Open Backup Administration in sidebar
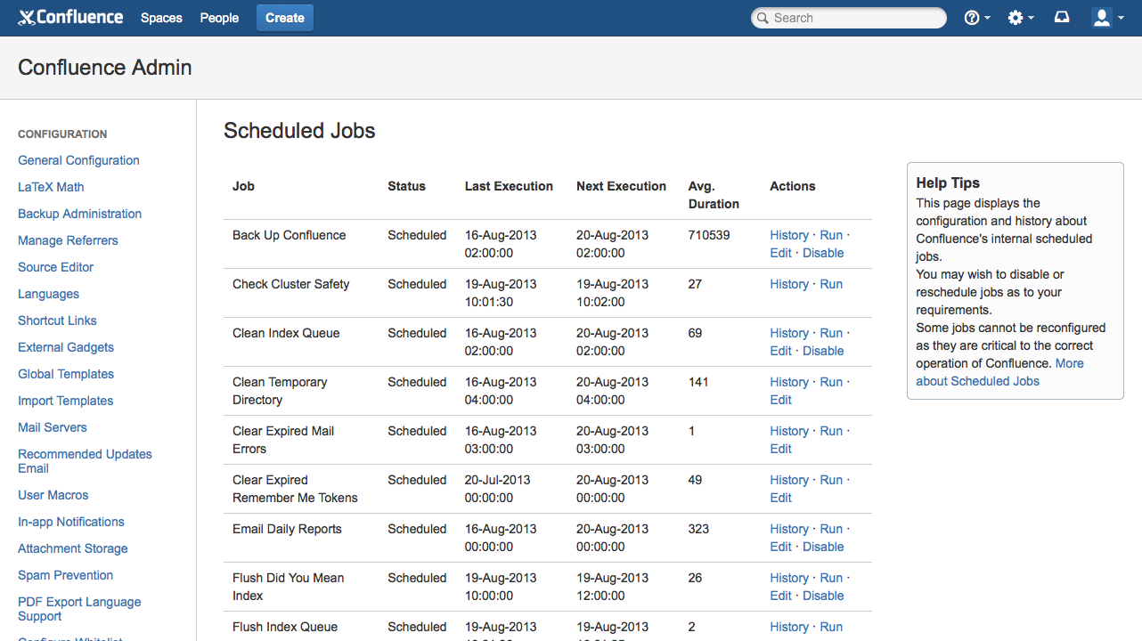This screenshot has height=641, width=1142. [x=79, y=214]
